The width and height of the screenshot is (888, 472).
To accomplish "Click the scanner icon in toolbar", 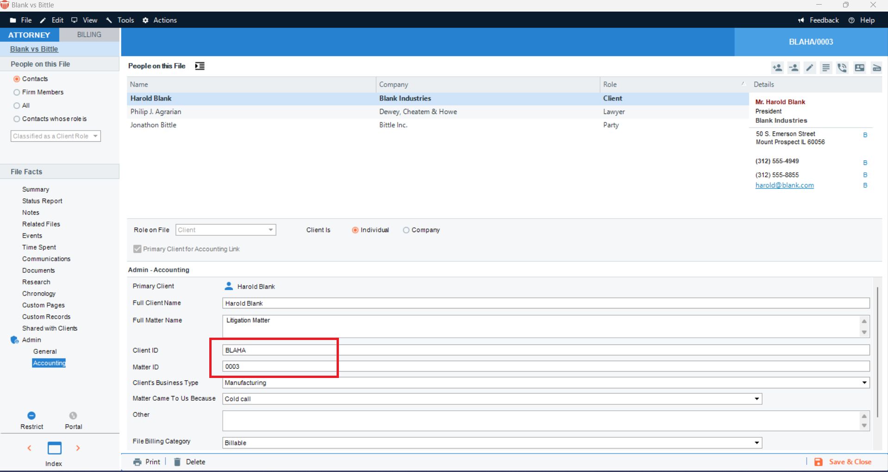I will click(x=877, y=68).
